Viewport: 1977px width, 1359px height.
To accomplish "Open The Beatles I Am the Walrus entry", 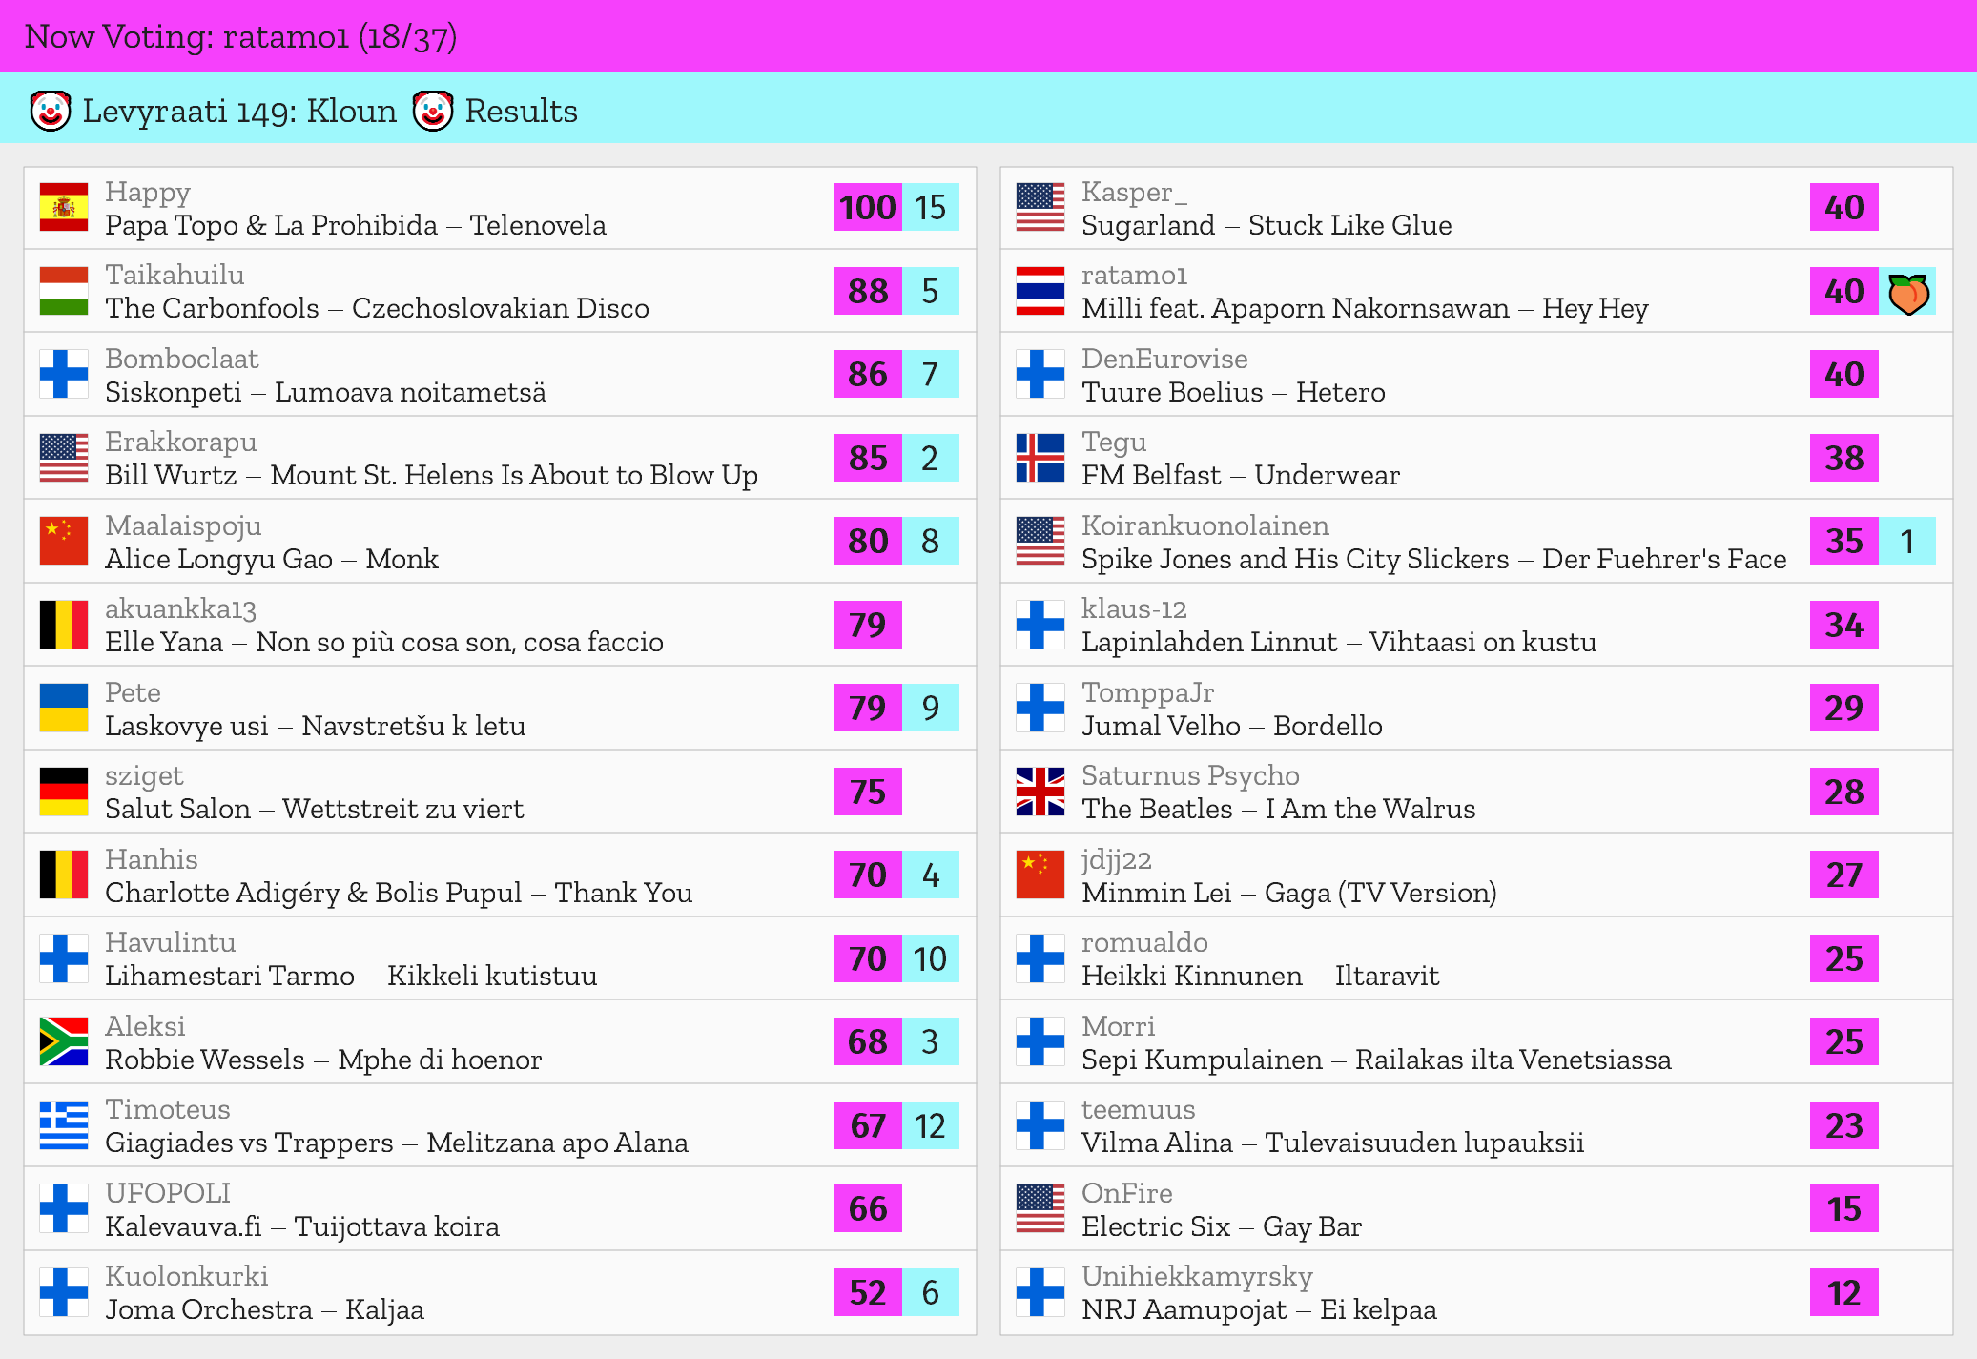I will click(1278, 809).
